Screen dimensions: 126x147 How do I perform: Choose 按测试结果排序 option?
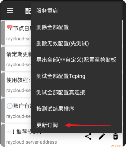pyautogui.click(x=76, y=109)
